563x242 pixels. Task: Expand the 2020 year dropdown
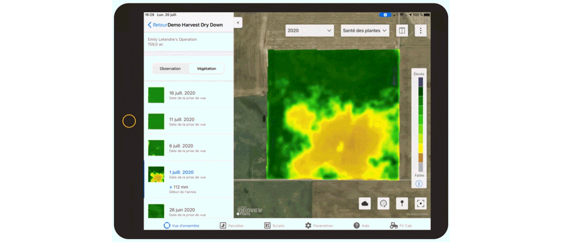pyautogui.click(x=310, y=31)
